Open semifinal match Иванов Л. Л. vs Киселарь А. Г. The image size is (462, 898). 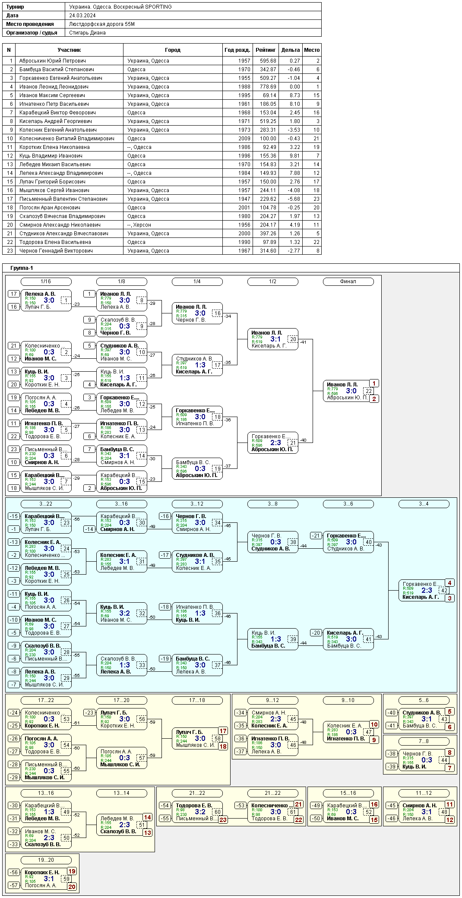272,339
